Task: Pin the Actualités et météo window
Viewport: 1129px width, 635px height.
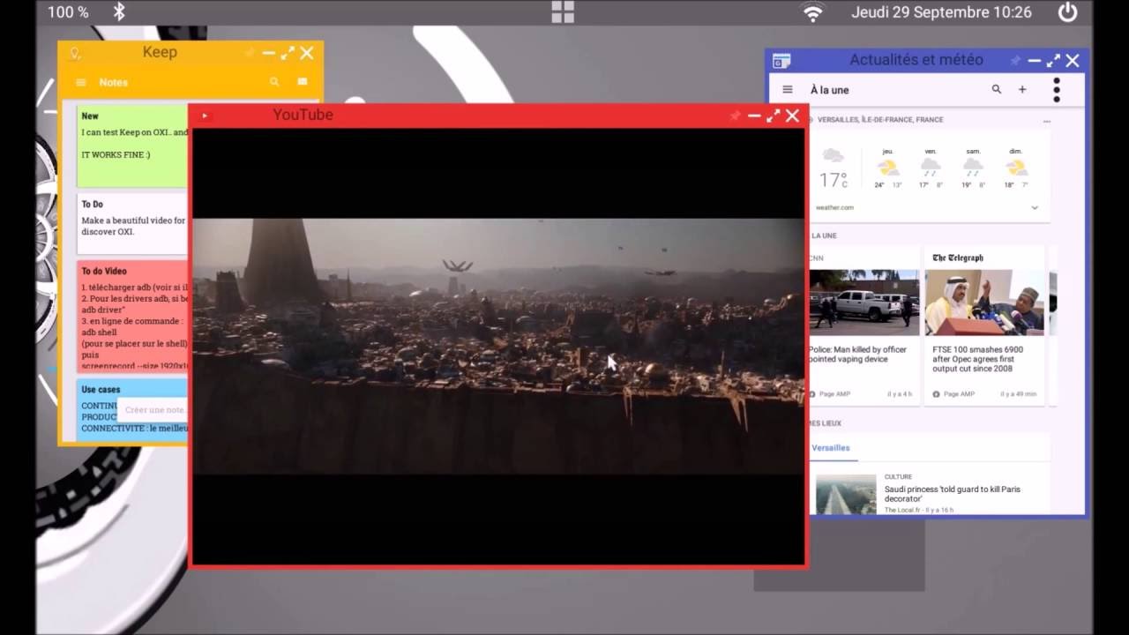Action: pos(1015,61)
